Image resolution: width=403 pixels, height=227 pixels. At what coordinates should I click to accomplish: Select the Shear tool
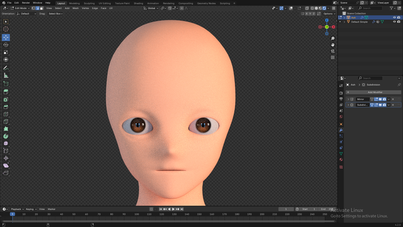click(6, 165)
